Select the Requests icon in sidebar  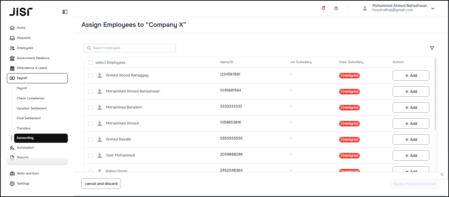pyautogui.click(x=12, y=38)
